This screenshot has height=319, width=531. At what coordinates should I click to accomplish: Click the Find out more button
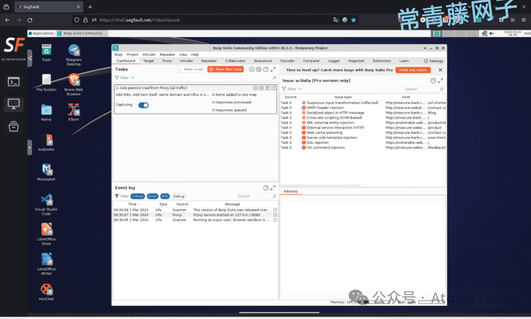pyautogui.click(x=413, y=70)
